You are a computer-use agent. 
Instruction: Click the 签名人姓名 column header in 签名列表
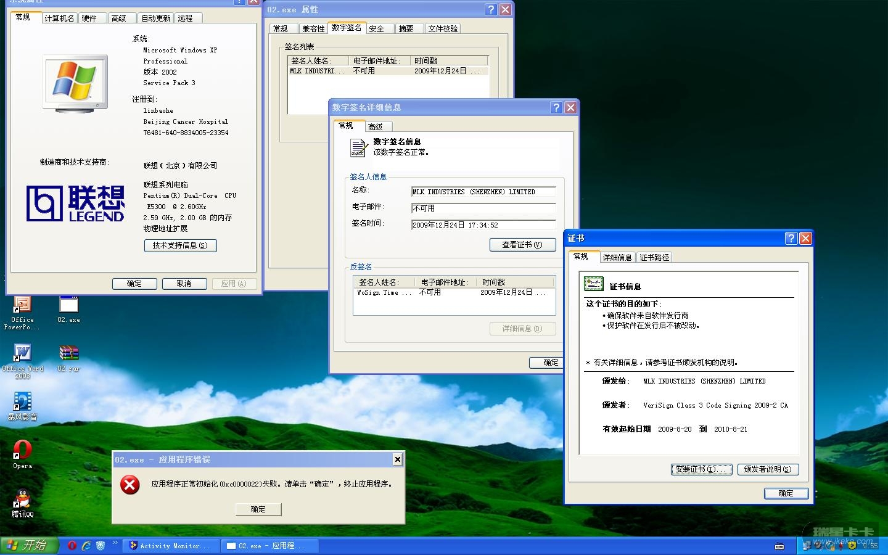coord(319,60)
